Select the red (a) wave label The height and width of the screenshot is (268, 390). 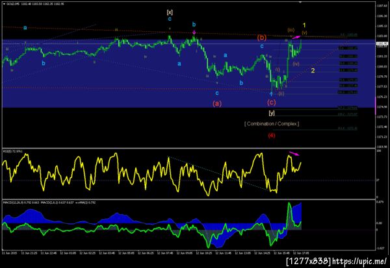coord(217,104)
